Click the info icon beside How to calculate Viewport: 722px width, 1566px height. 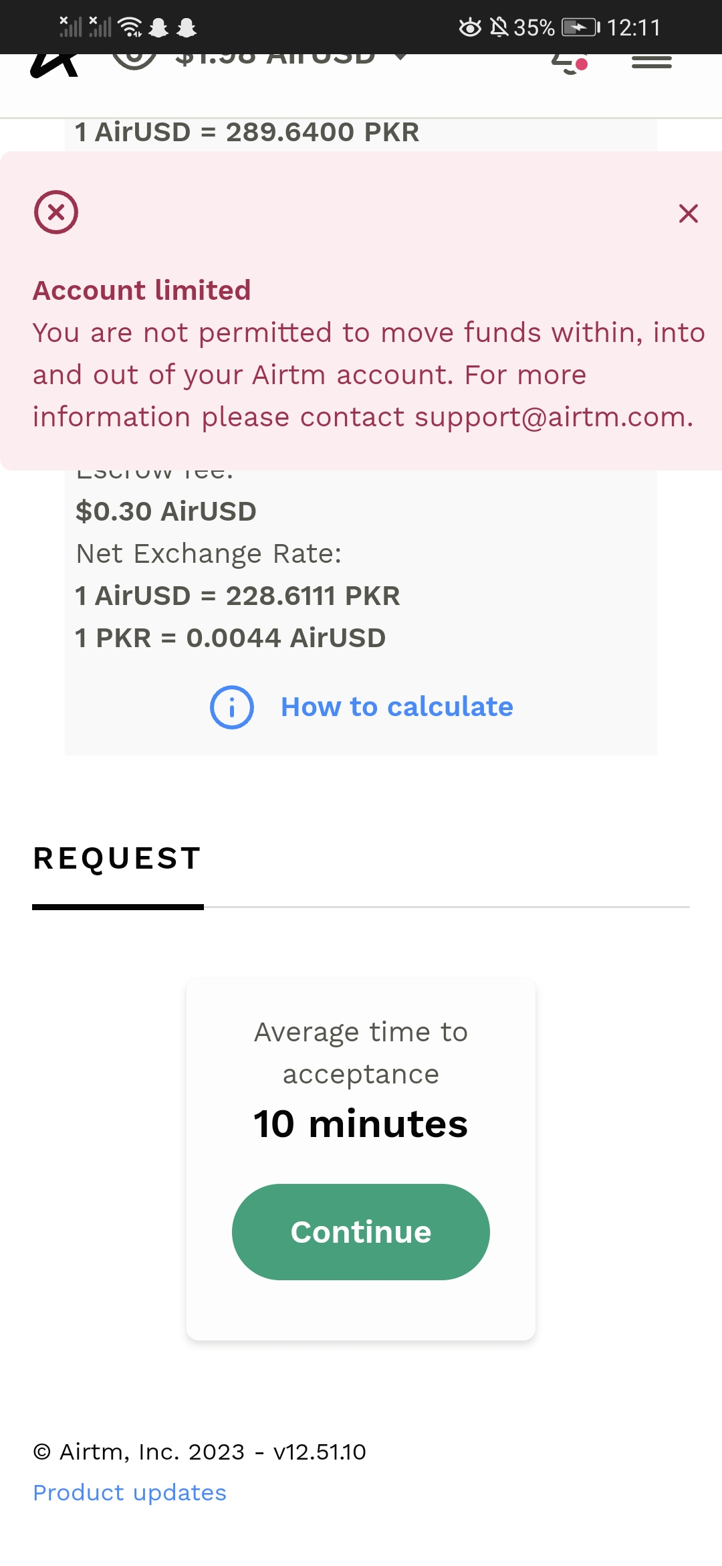coord(232,707)
